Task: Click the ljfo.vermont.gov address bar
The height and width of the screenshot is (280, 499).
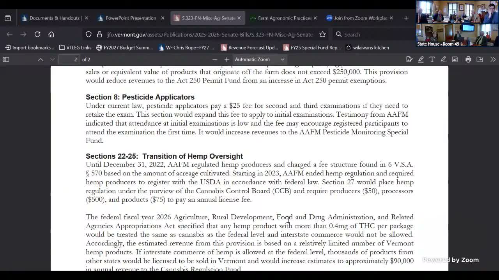Action: coord(210,34)
